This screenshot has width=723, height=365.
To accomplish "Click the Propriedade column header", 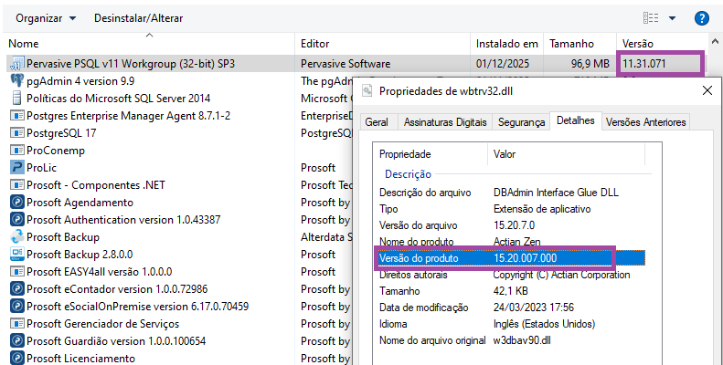I will pyautogui.click(x=430, y=154).
